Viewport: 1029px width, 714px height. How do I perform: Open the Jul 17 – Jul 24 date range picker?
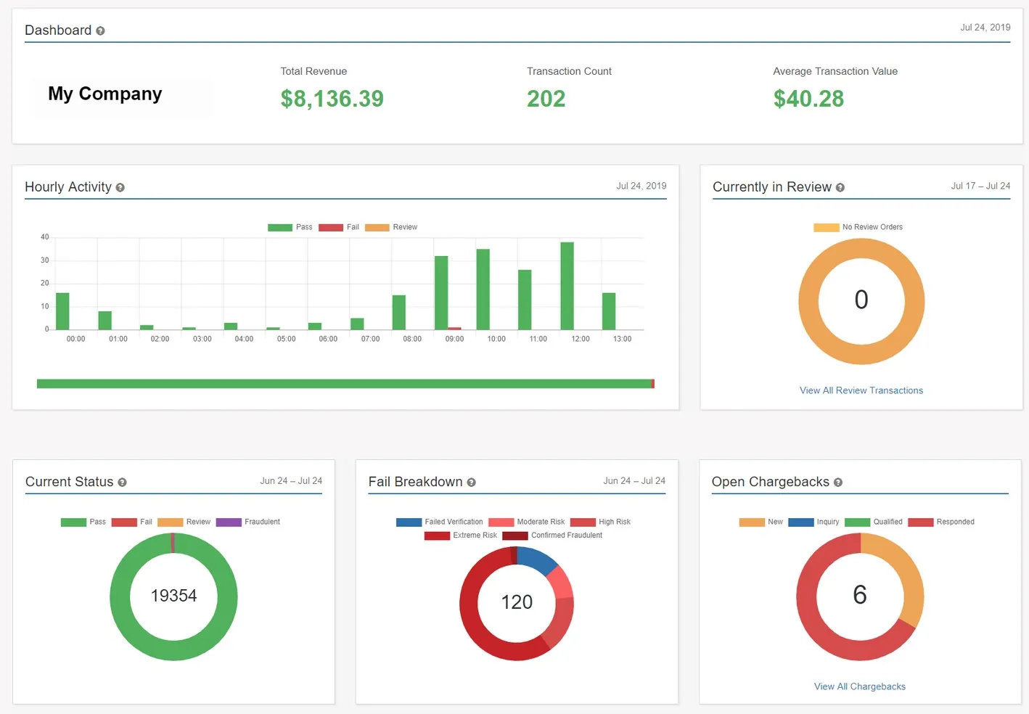pos(980,186)
